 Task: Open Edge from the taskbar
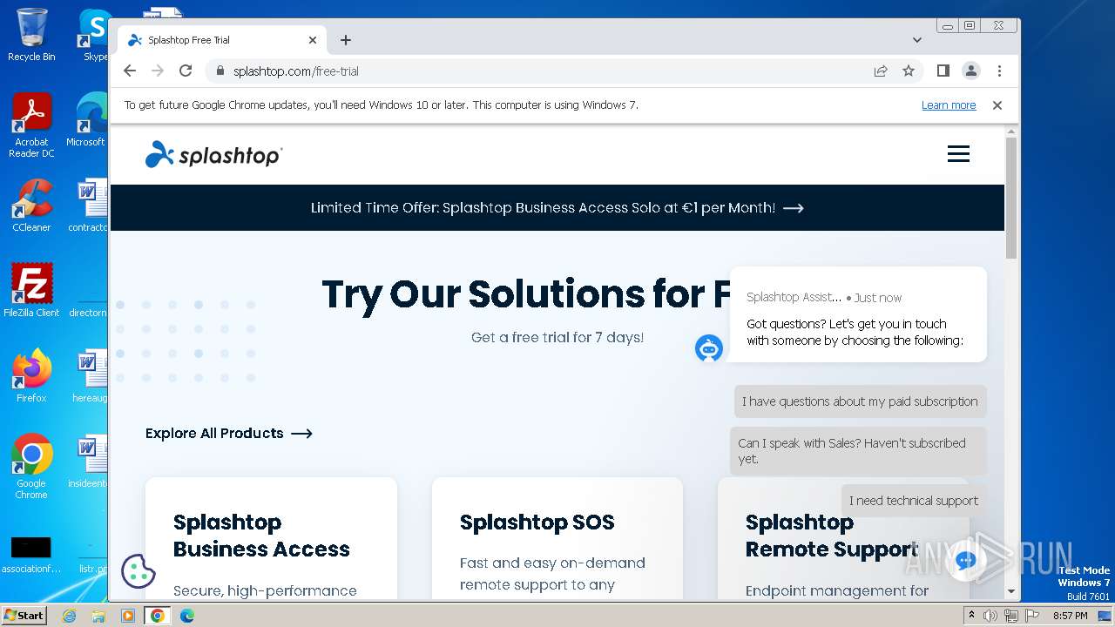(187, 616)
